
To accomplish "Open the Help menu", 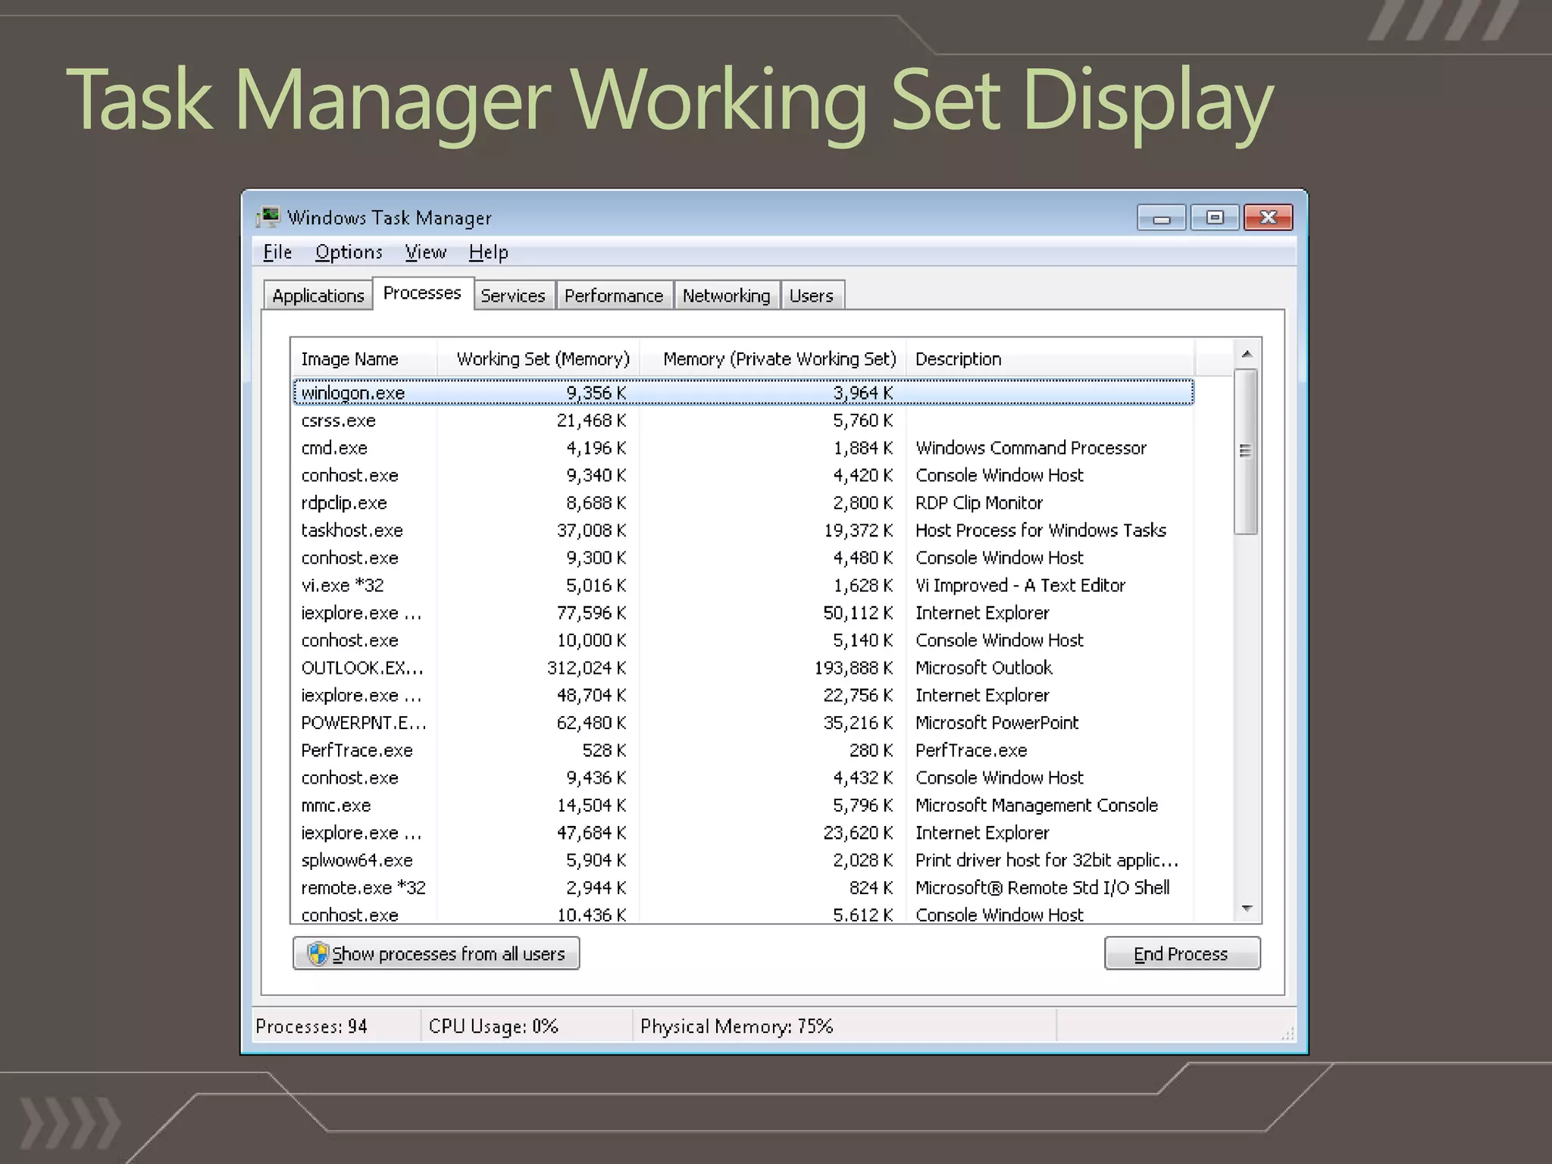I will (488, 252).
